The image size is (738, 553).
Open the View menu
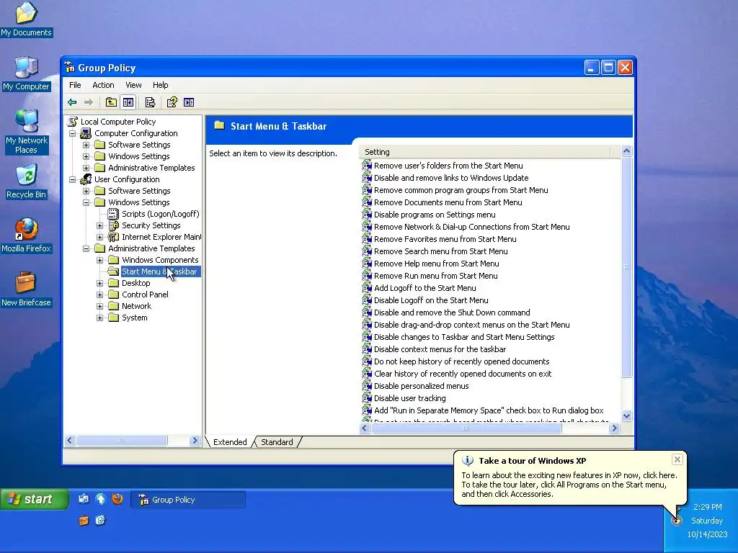coord(133,85)
